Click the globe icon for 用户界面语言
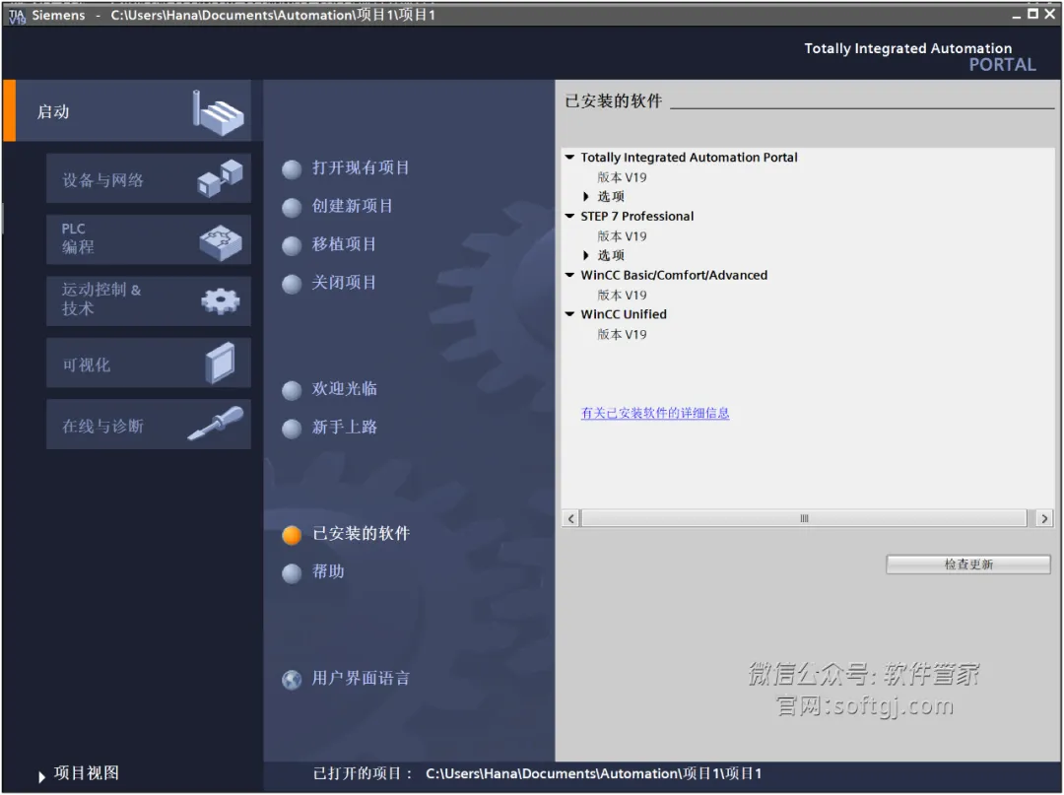This screenshot has width=1064, height=795. [x=292, y=679]
